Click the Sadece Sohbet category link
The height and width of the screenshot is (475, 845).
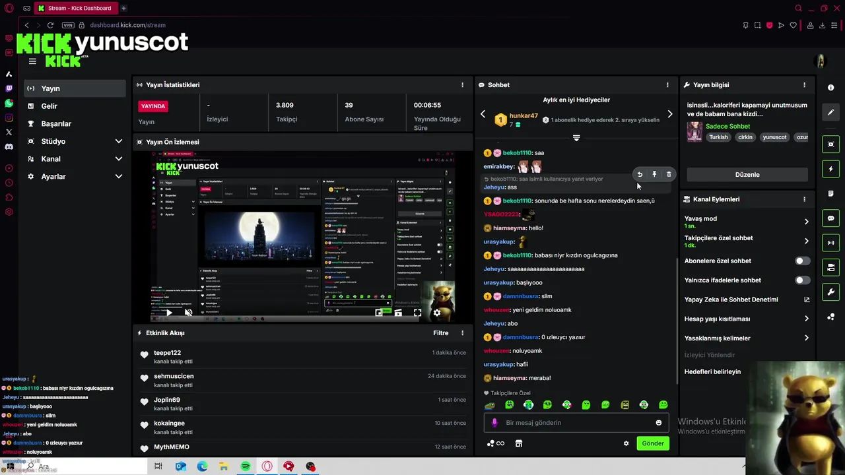[727, 126]
